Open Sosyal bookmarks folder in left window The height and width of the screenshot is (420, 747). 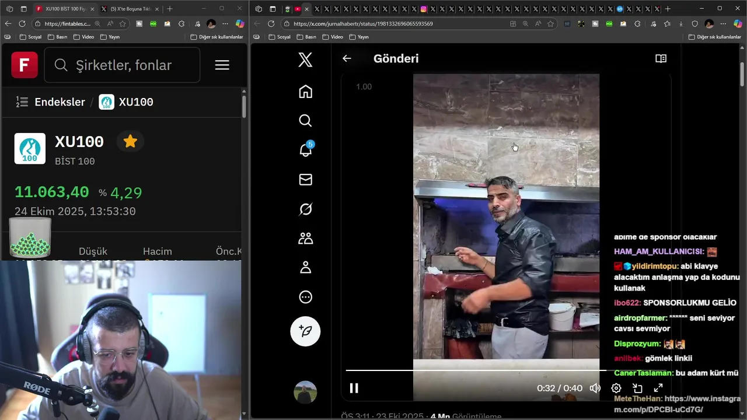pos(30,37)
